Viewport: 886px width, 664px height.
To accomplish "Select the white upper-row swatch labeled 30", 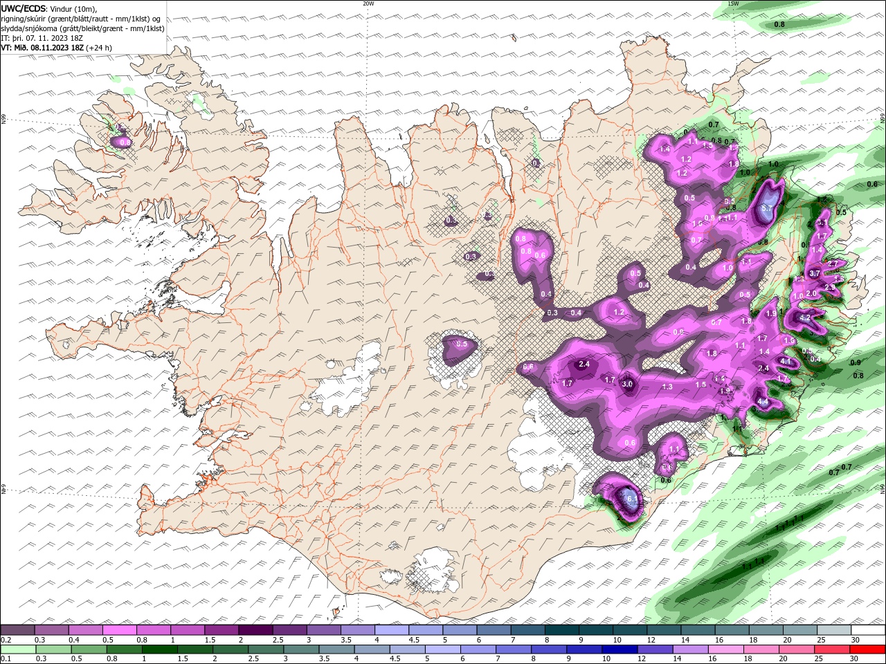I will (868, 630).
